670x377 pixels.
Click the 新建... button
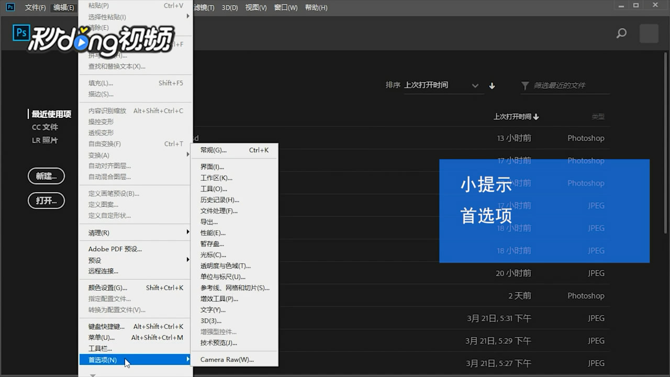46,176
